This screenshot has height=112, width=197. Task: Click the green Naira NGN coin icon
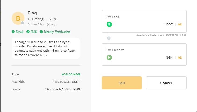pyautogui.click(x=109, y=57)
